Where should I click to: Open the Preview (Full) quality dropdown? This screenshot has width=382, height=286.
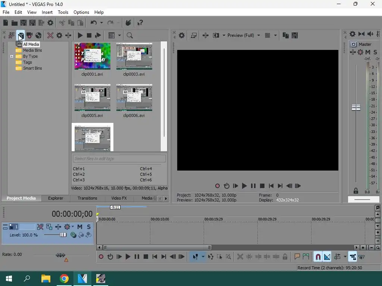click(x=244, y=35)
